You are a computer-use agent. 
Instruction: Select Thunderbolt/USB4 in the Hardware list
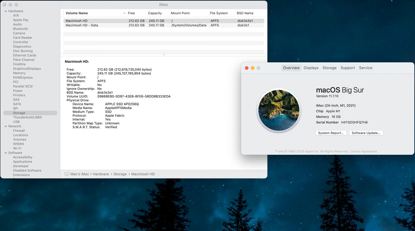pos(27,117)
